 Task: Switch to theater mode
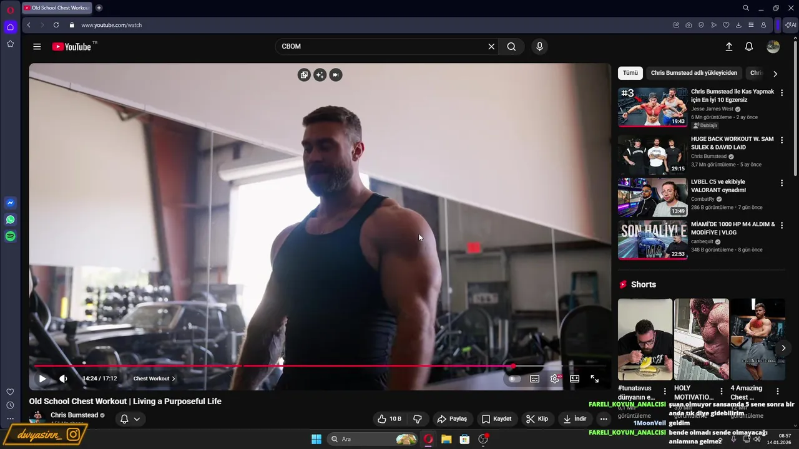tap(575, 379)
